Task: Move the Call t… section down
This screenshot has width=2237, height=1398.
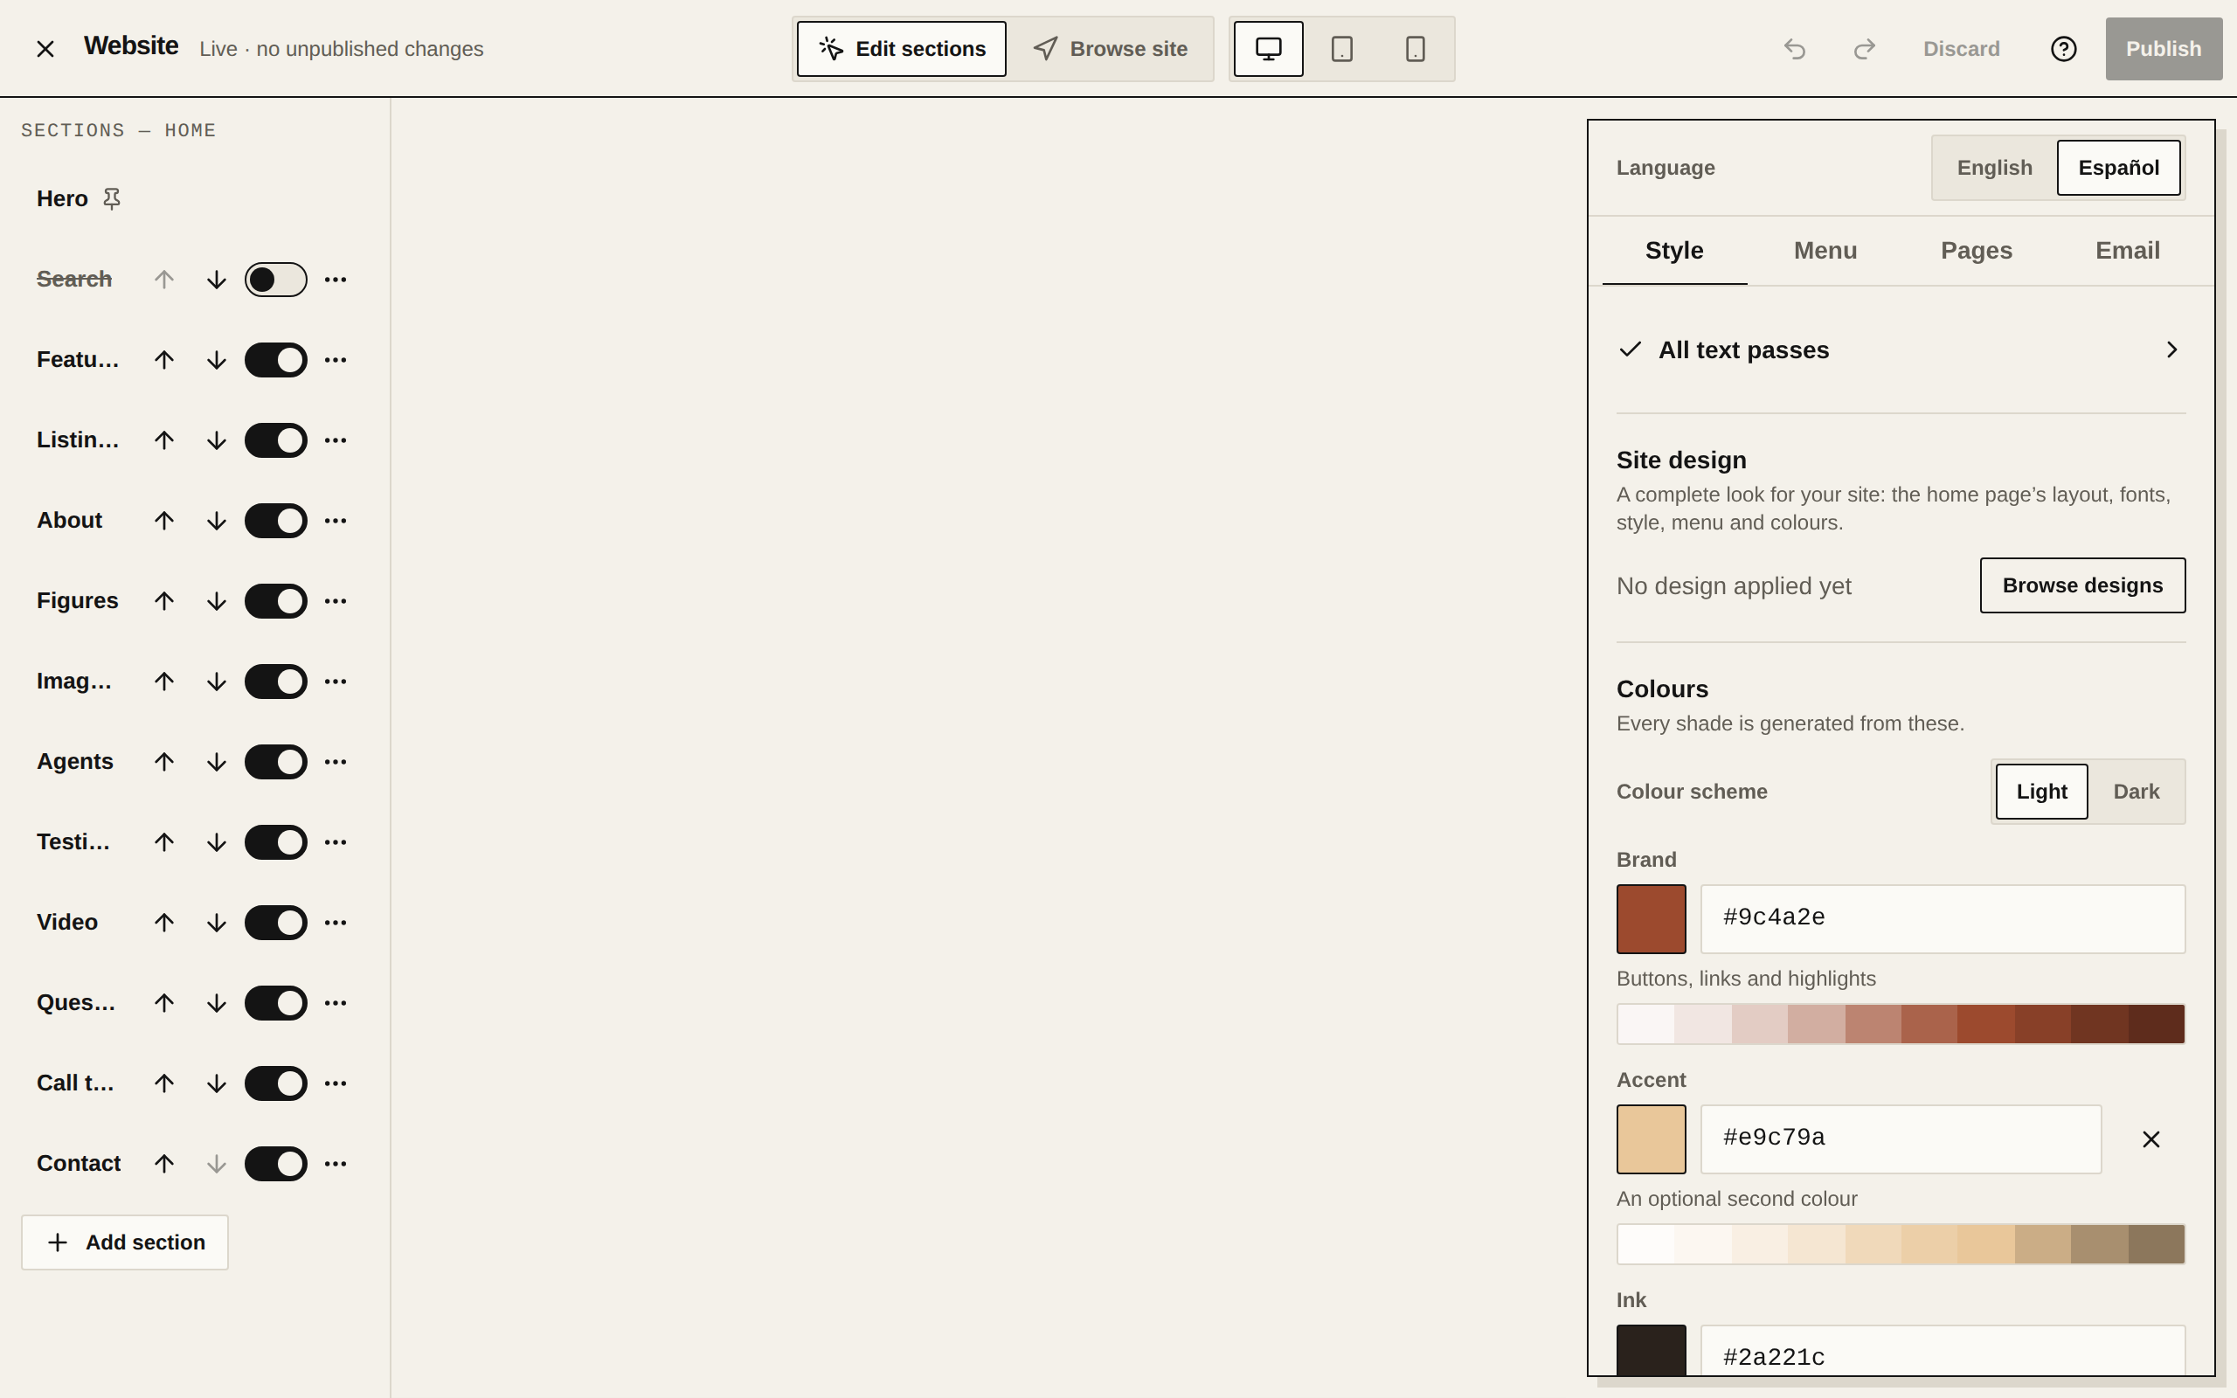Action: [217, 1083]
